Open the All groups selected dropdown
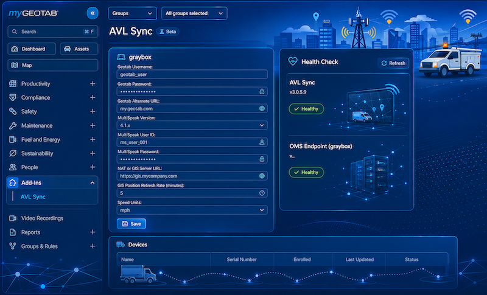This screenshot has height=295, width=487. point(194,13)
